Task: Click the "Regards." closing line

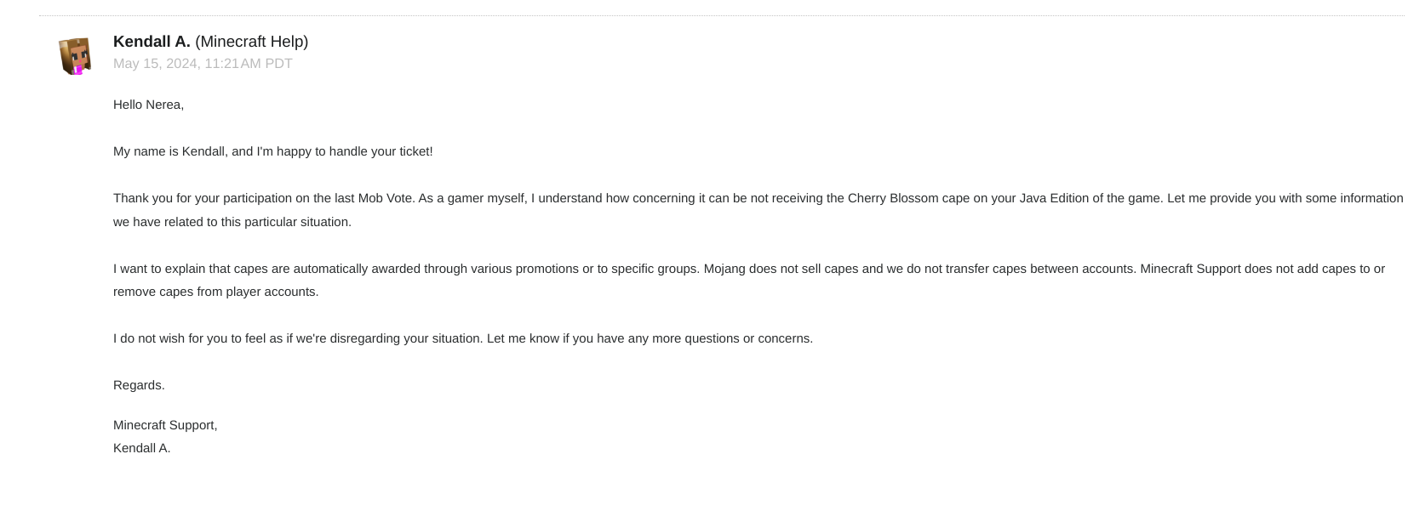Action: (139, 385)
